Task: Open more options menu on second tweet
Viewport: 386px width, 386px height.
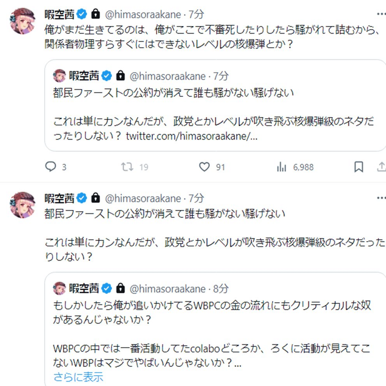Action: coord(381,198)
